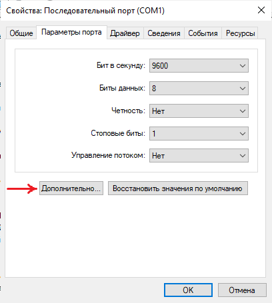This screenshot has height=303, width=272.
Task: Click the Отмена button
Action: (242, 290)
